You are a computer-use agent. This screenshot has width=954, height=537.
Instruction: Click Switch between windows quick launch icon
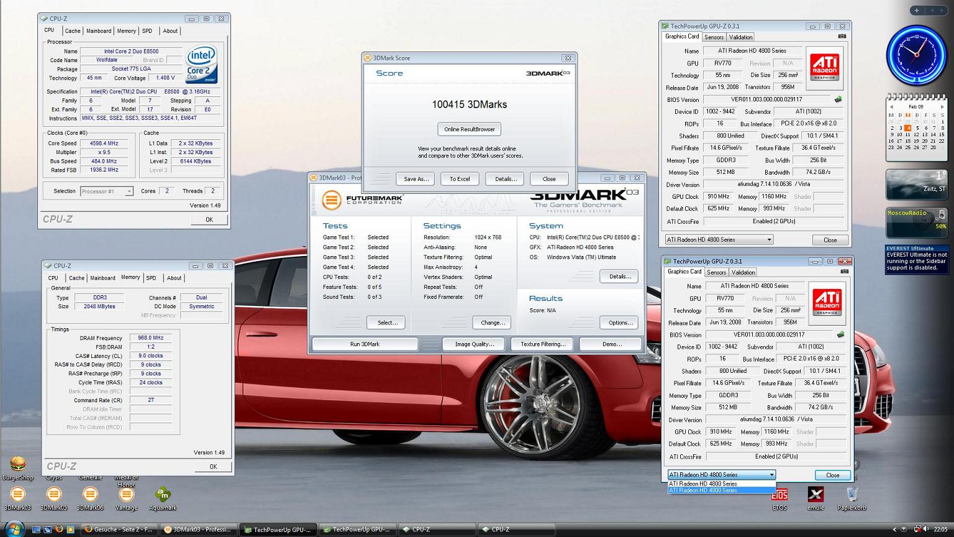click(x=47, y=530)
